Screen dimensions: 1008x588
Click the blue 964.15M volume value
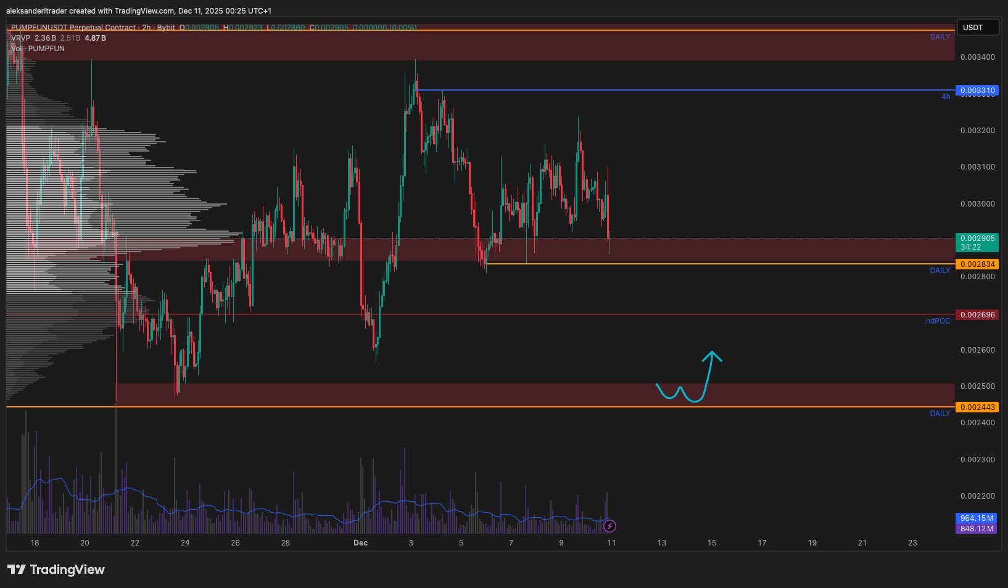976,518
